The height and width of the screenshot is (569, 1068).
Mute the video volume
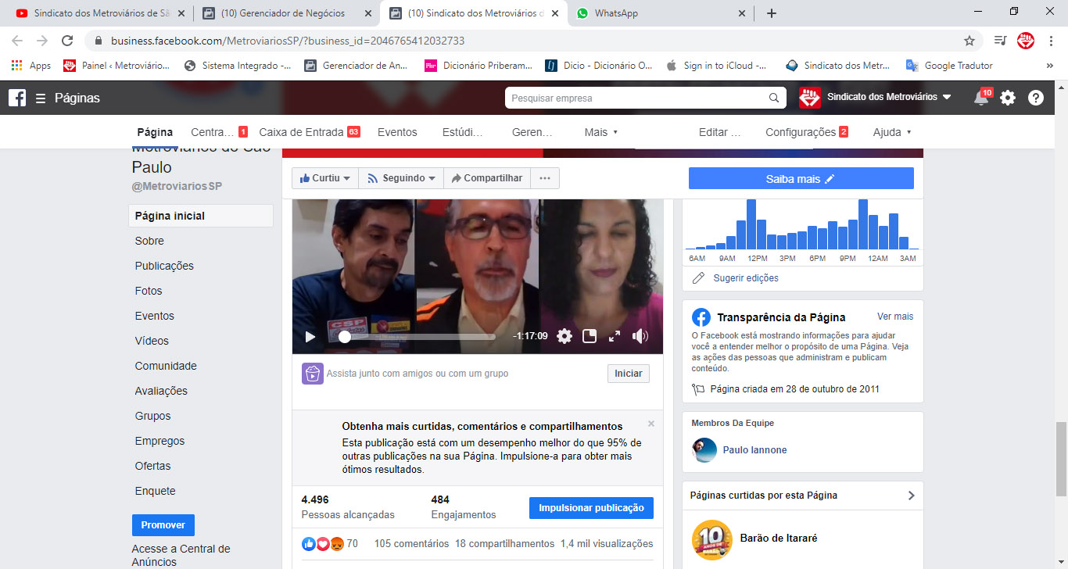[640, 336]
